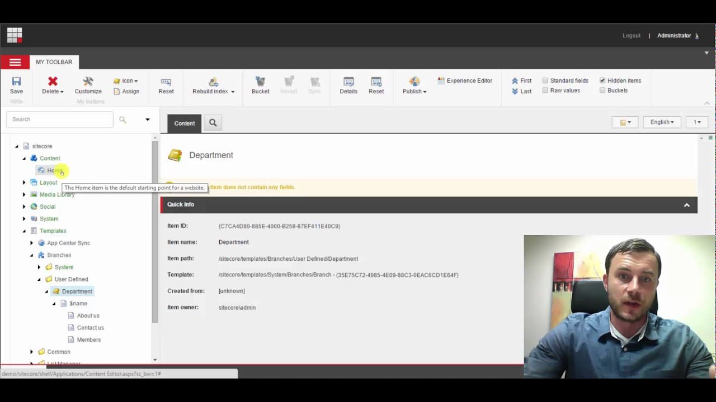
Task: Click the Publish icon
Action: [414, 82]
